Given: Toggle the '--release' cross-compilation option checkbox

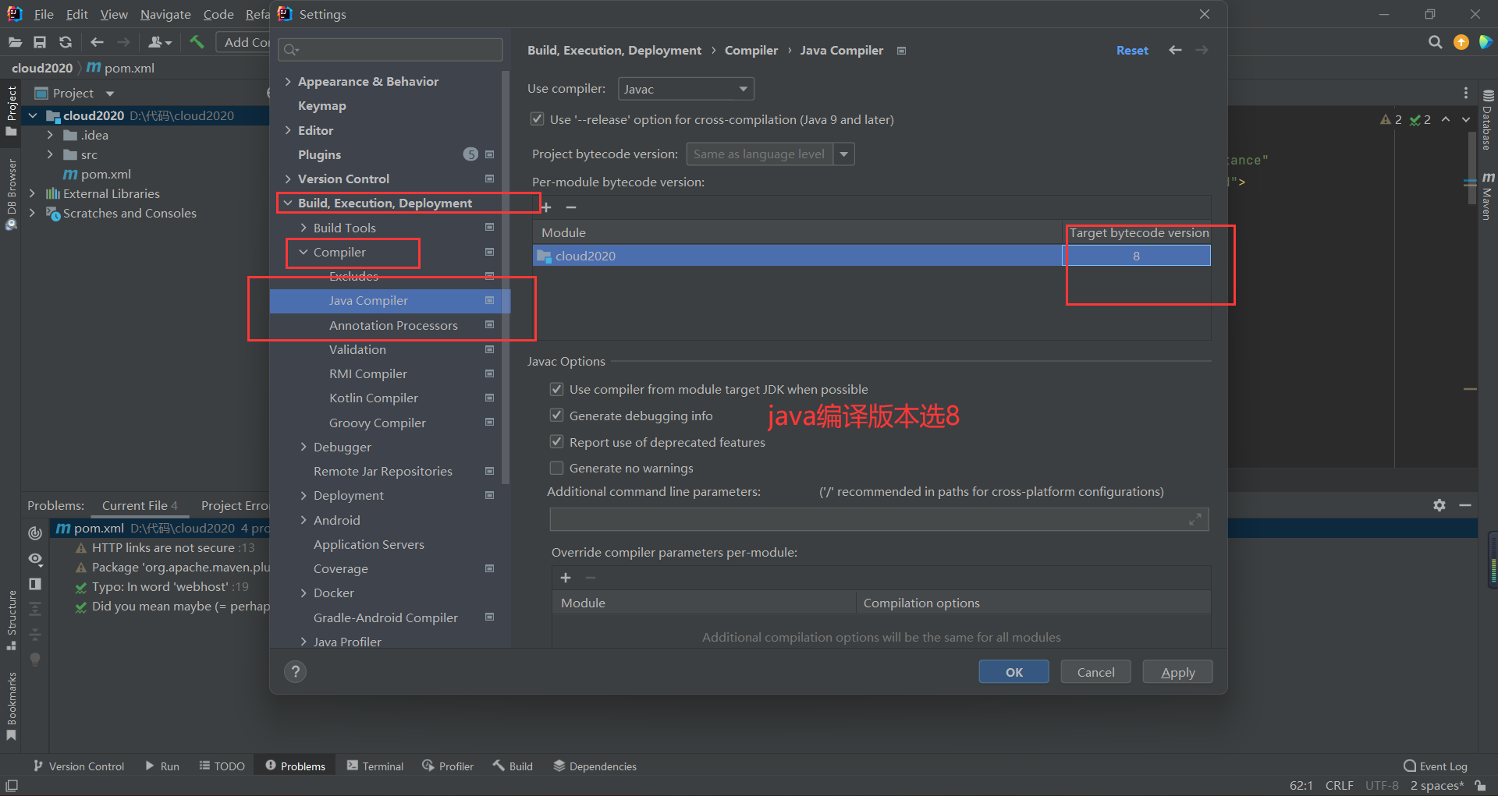Looking at the screenshot, I should click(x=537, y=119).
